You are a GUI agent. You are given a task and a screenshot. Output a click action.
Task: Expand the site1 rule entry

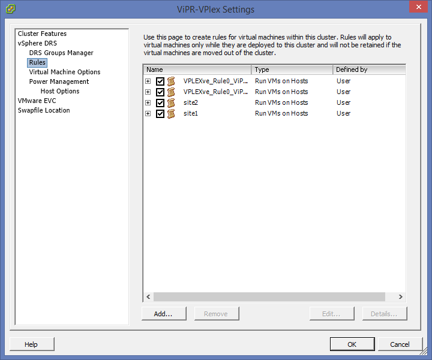click(x=148, y=114)
